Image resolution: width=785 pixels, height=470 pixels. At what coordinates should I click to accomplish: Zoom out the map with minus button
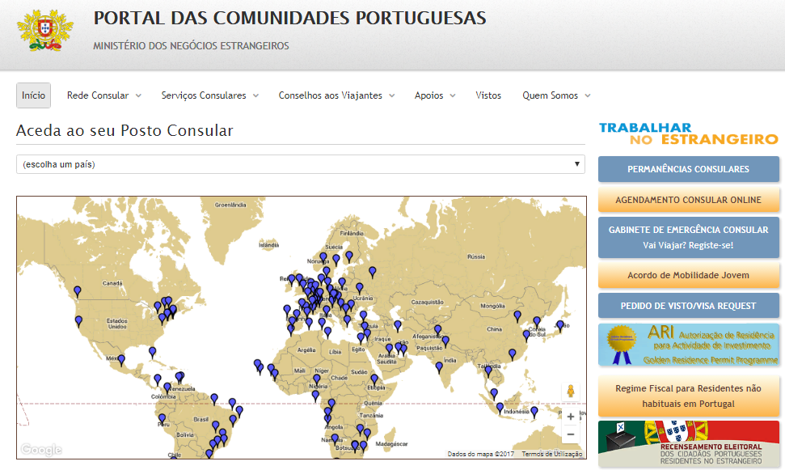click(x=571, y=434)
